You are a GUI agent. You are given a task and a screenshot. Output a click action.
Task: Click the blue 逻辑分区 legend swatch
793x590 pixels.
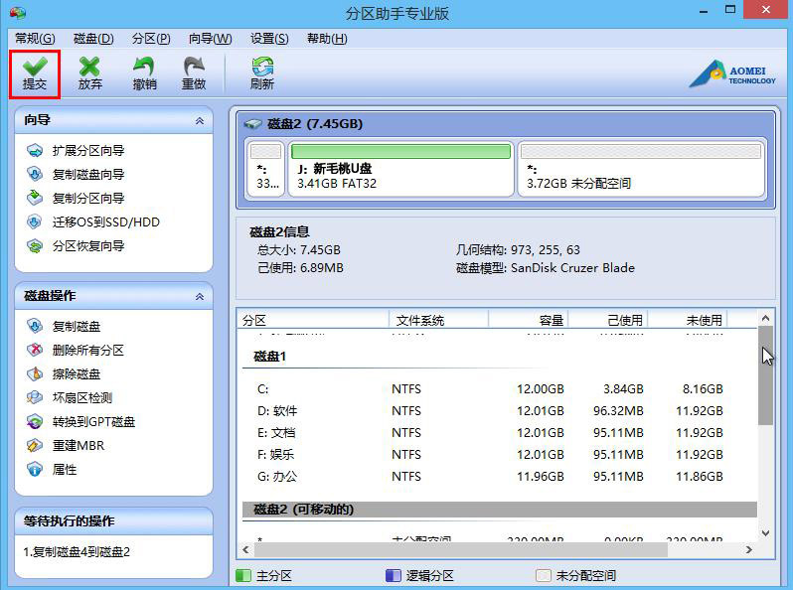point(393,575)
